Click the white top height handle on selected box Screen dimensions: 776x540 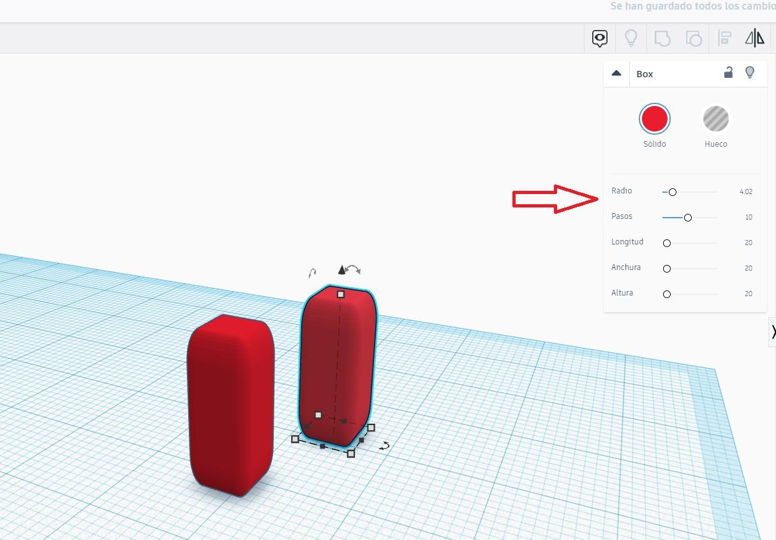(341, 294)
